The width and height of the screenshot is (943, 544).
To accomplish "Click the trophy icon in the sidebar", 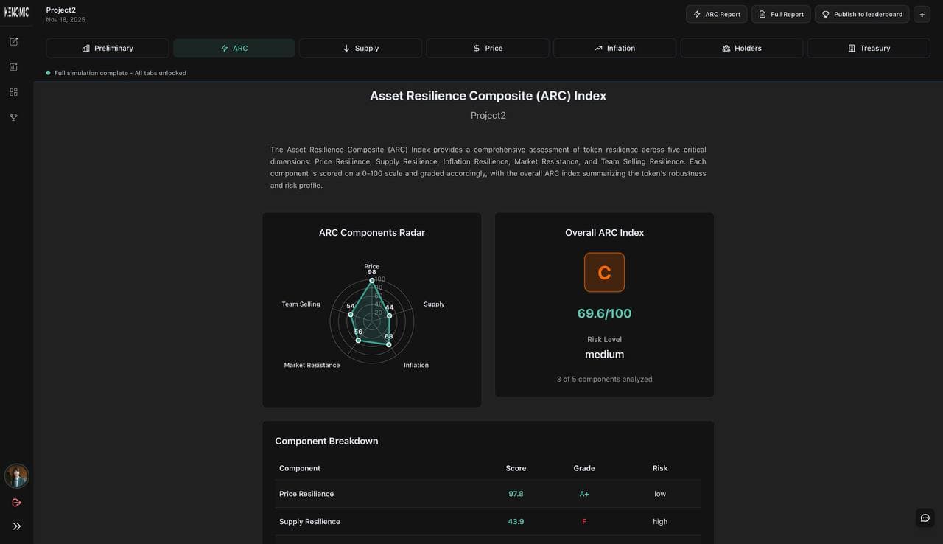I will pyautogui.click(x=13, y=116).
